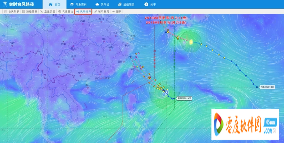Viewport: 284px width, 143px height.
Task: Open the 关于 info page
Action: pos(150,4)
